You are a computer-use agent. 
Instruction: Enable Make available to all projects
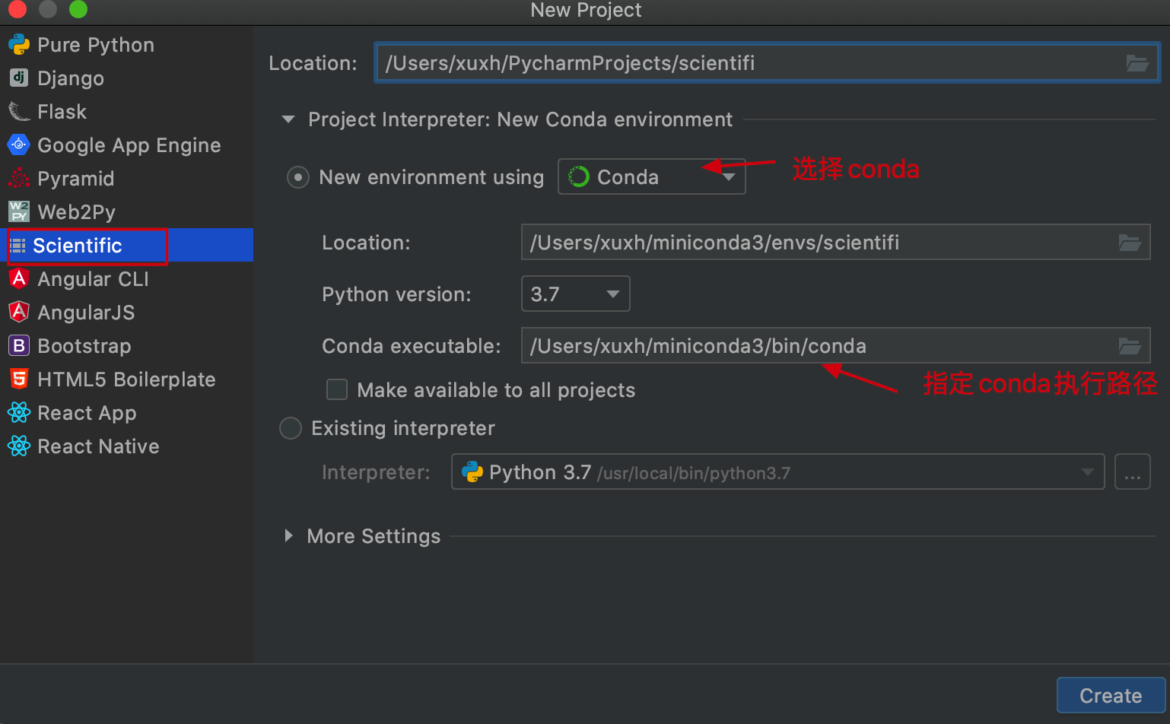coord(337,389)
